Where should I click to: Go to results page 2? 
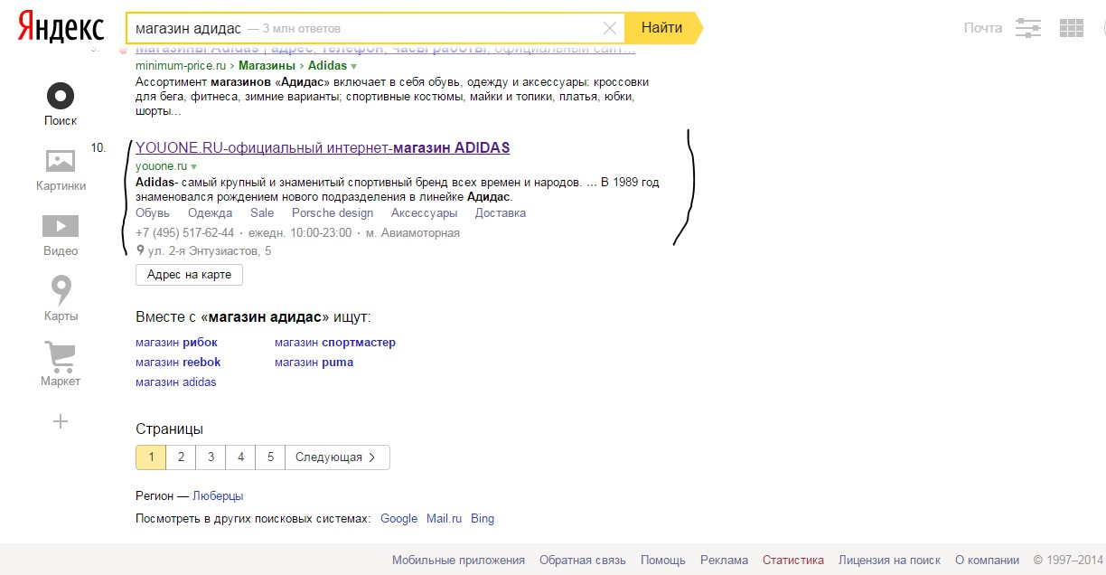click(181, 457)
